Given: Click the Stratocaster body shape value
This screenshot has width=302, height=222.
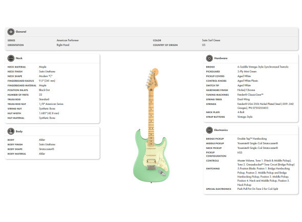Looking at the screenshot, I should [x=47, y=149].
